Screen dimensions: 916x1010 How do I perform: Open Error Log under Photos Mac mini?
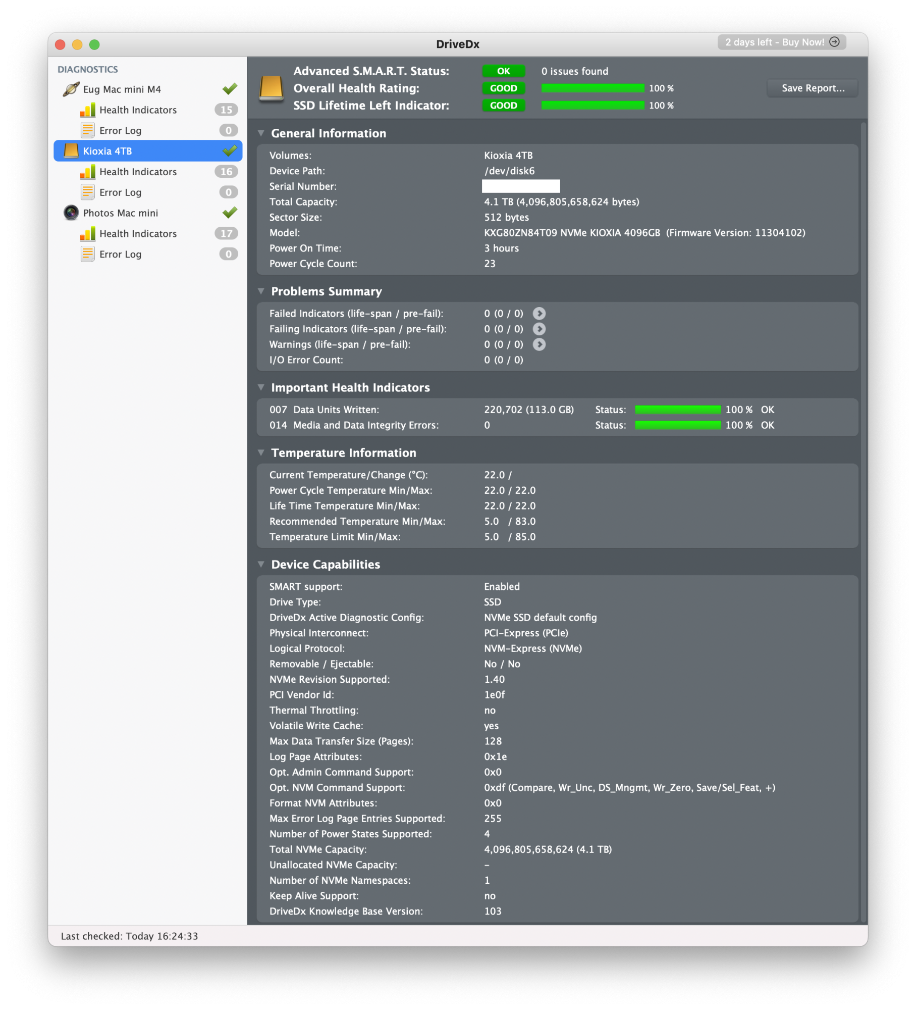click(120, 254)
